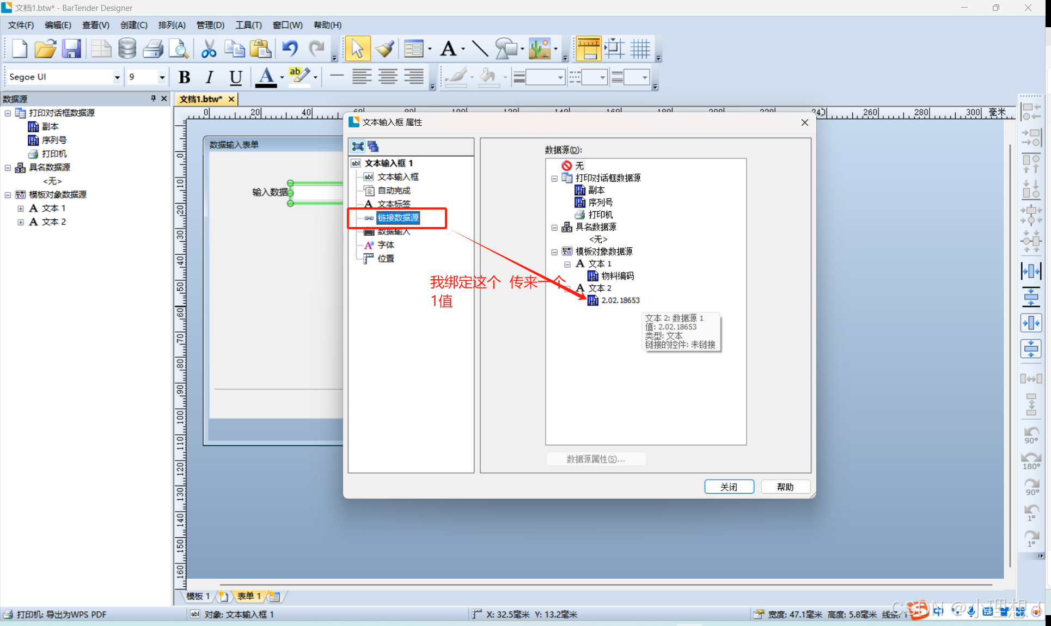1051x626 pixels.
Task: Click the Undo arrow icon
Action: (x=290, y=49)
